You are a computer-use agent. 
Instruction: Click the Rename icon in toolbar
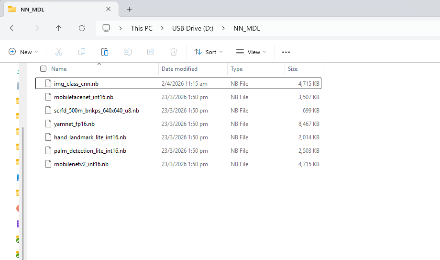[128, 52]
